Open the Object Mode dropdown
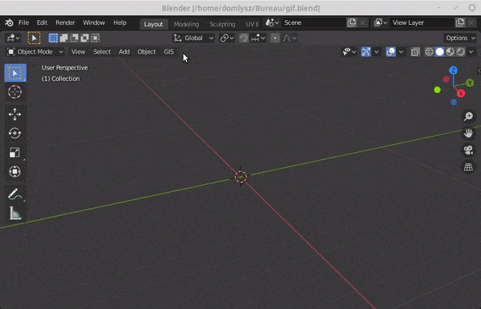Viewport: 481px width, 309px height. click(x=35, y=52)
